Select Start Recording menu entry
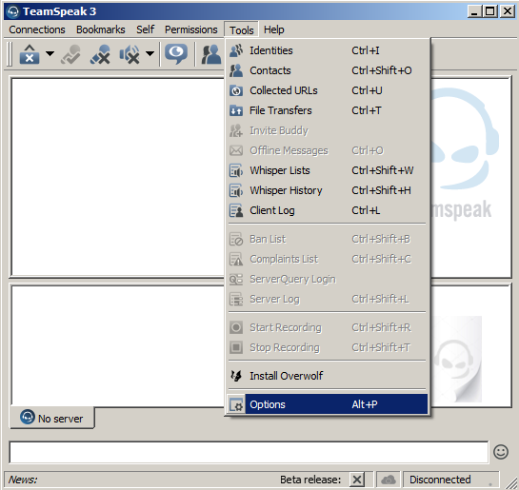The height and width of the screenshot is (490, 519). pos(328,327)
